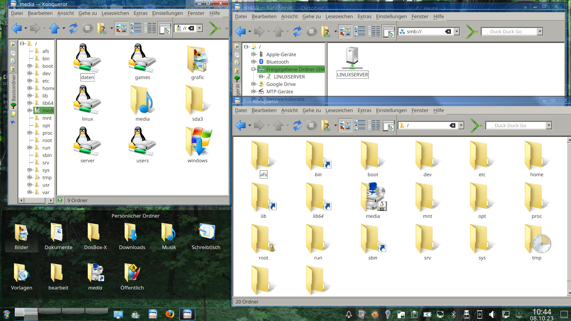
Task: Open the Lesezeichen menu in the media Konqueror window
Action: pos(115,13)
